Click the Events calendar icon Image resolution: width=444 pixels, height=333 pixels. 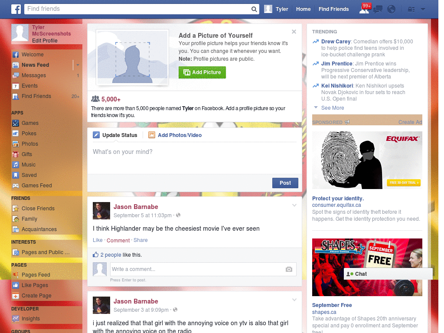pos(16,86)
